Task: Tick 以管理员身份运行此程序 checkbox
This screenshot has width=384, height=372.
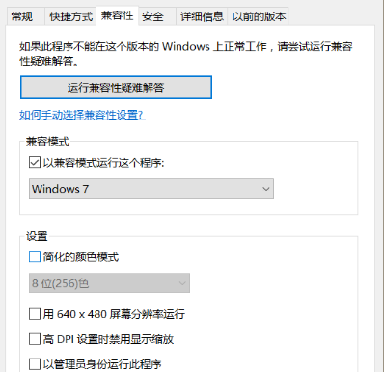Action: 35,364
